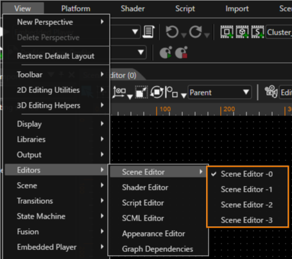Open the Shader menu
The height and width of the screenshot is (259, 292).
(x=133, y=8)
